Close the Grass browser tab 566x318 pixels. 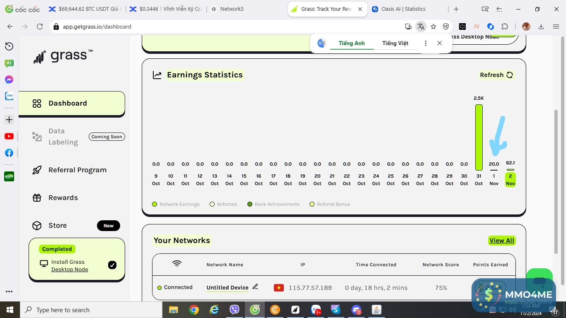click(360, 9)
